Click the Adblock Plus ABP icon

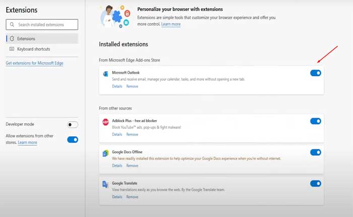tap(106, 122)
